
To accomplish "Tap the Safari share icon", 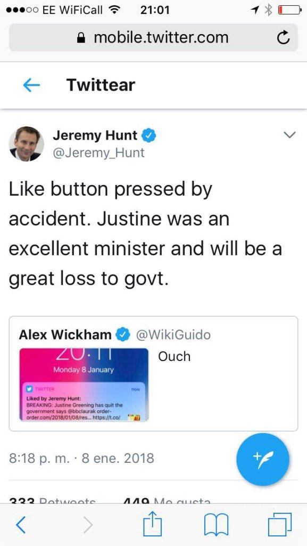I will point(153,525).
